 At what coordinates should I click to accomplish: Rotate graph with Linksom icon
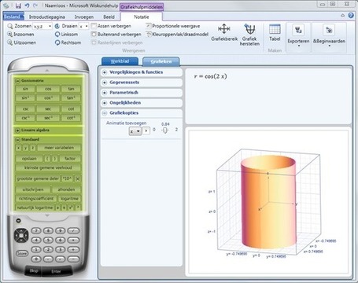tap(57, 35)
